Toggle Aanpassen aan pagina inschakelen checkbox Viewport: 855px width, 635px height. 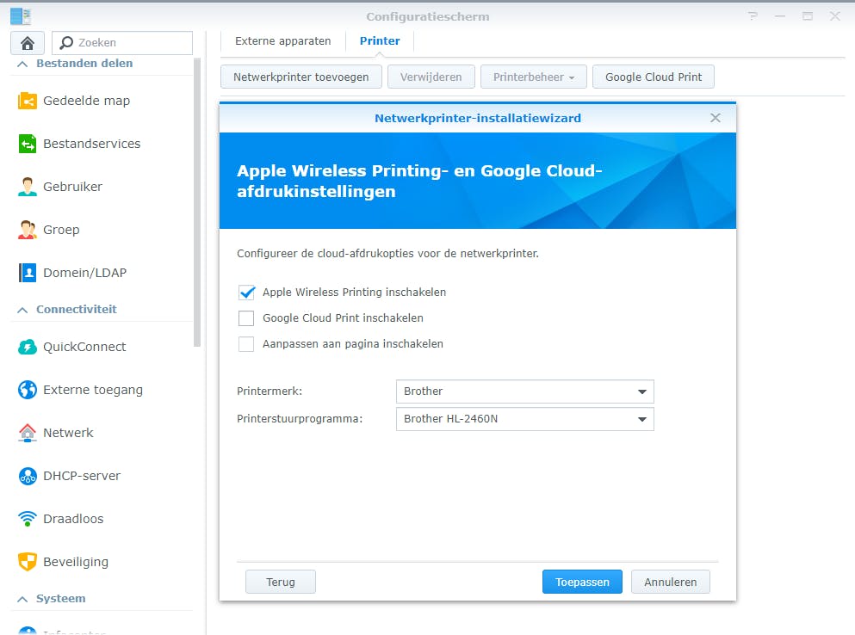[x=246, y=344]
